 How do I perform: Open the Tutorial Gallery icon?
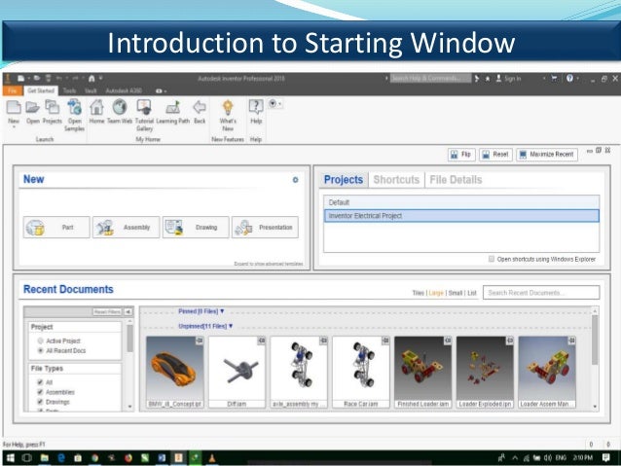(144, 108)
